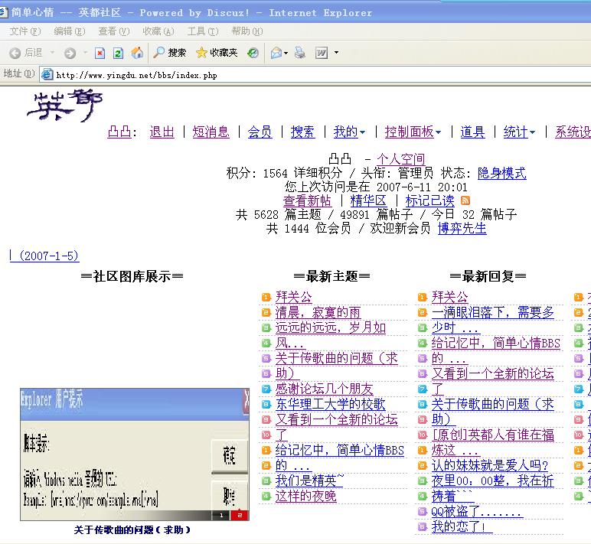Click number 8 icon beside 东华理工大学的校歌
Screen dimensions: 591x544
(x=266, y=405)
